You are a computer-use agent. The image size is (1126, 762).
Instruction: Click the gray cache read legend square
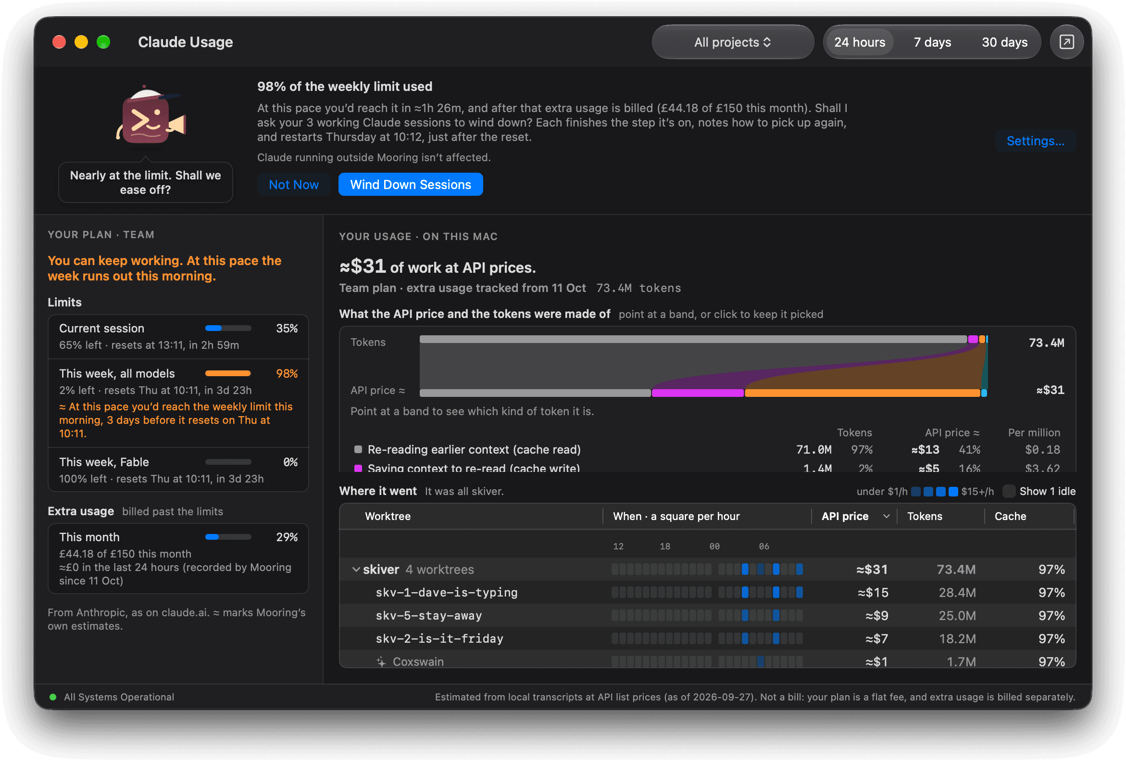[358, 449]
